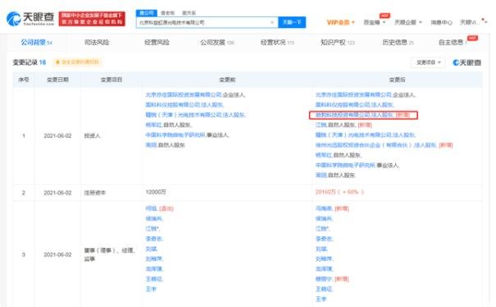496x307 pixels.
Task: Open the 经营风险 tab
Action: 157,42
